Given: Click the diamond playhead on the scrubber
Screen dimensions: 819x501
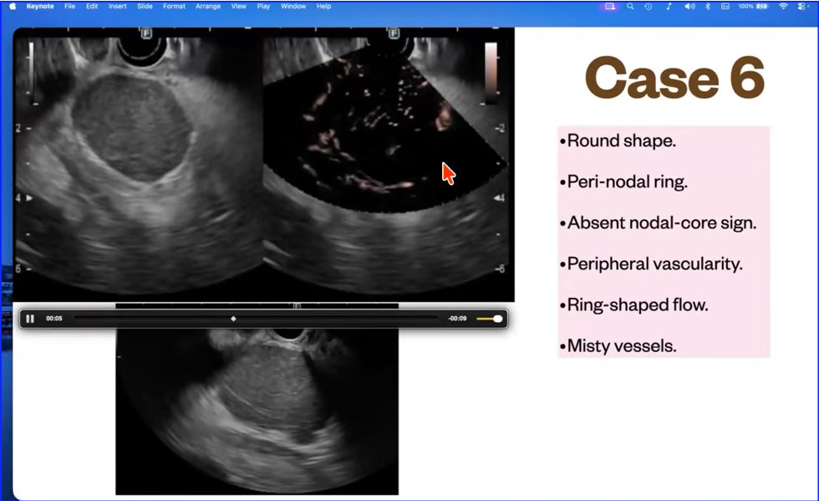Looking at the screenshot, I should coord(233,318).
